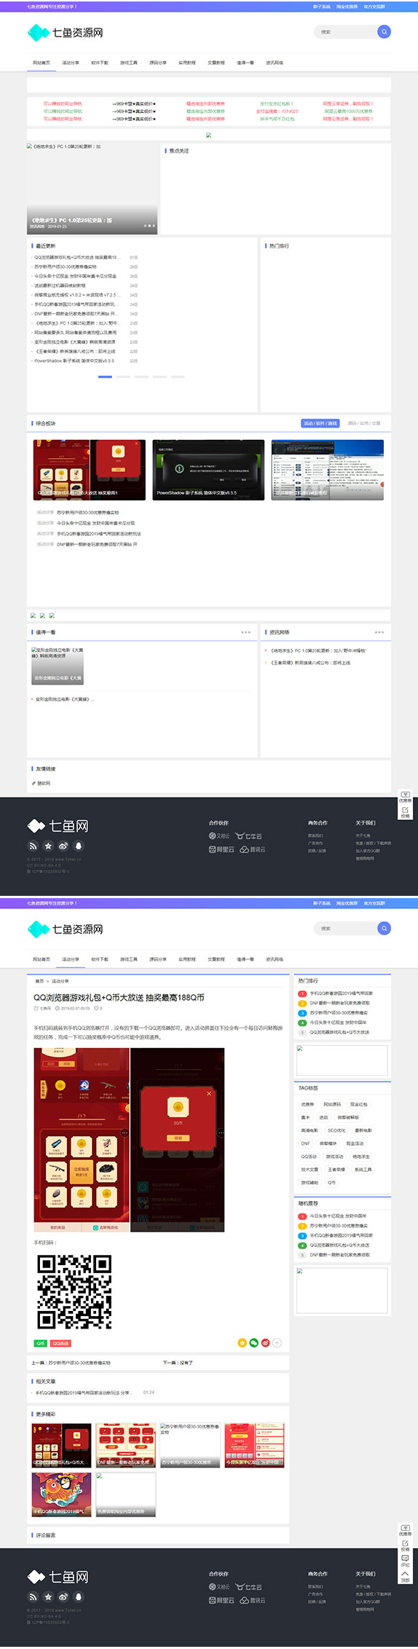The width and height of the screenshot is (418, 1649).
Task: Open the 腾讯云 partner logo in the article page footer
Action: pos(253,1600)
